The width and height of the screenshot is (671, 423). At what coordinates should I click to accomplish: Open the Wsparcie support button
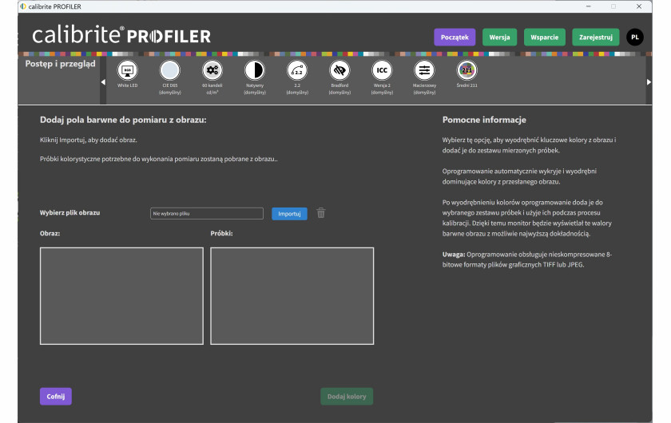point(544,38)
